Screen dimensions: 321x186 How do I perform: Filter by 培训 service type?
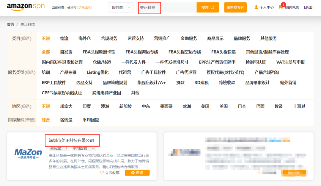click(x=46, y=72)
